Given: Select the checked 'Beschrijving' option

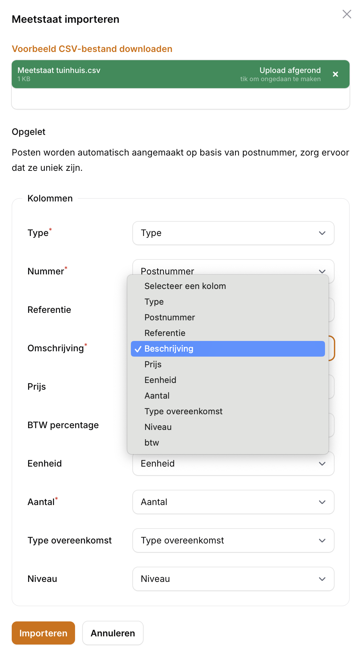Looking at the screenshot, I should pos(228,349).
